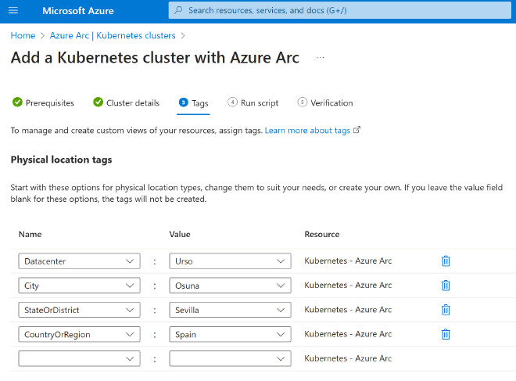Switch to the Run script tab
Image resolution: width=516 pixels, height=381 pixels.
click(x=253, y=102)
